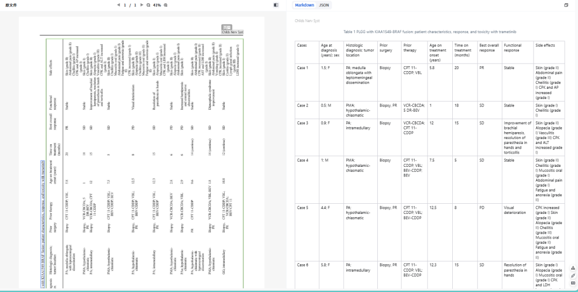Image resolution: width=578 pixels, height=292 pixels.
Task: Click the zoom in magnifier icon
Action: (165, 5)
